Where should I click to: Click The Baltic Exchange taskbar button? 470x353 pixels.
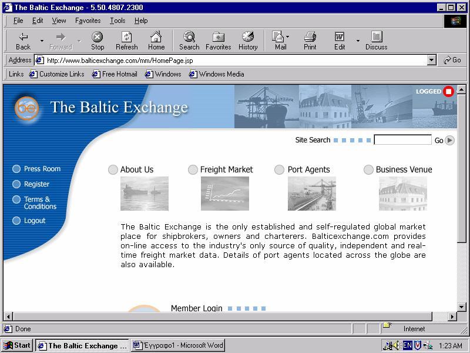(82, 345)
